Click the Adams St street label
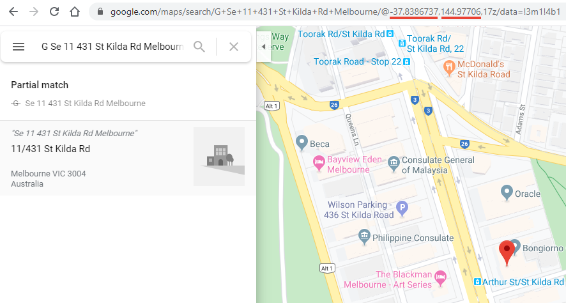Image resolution: width=566 pixels, height=303 pixels. [520, 120]
